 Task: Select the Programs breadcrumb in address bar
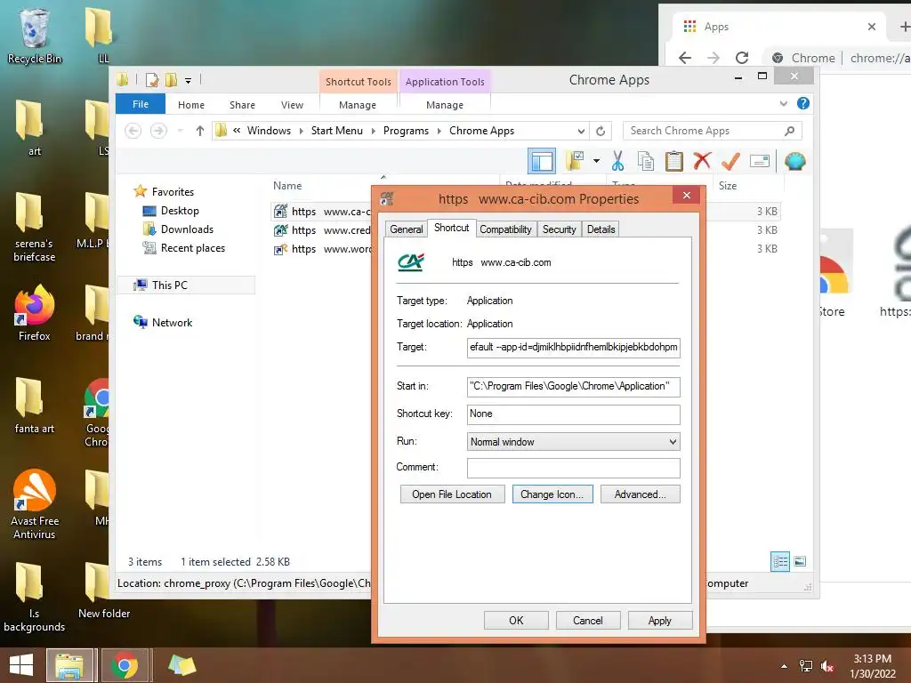coord(406,131)
